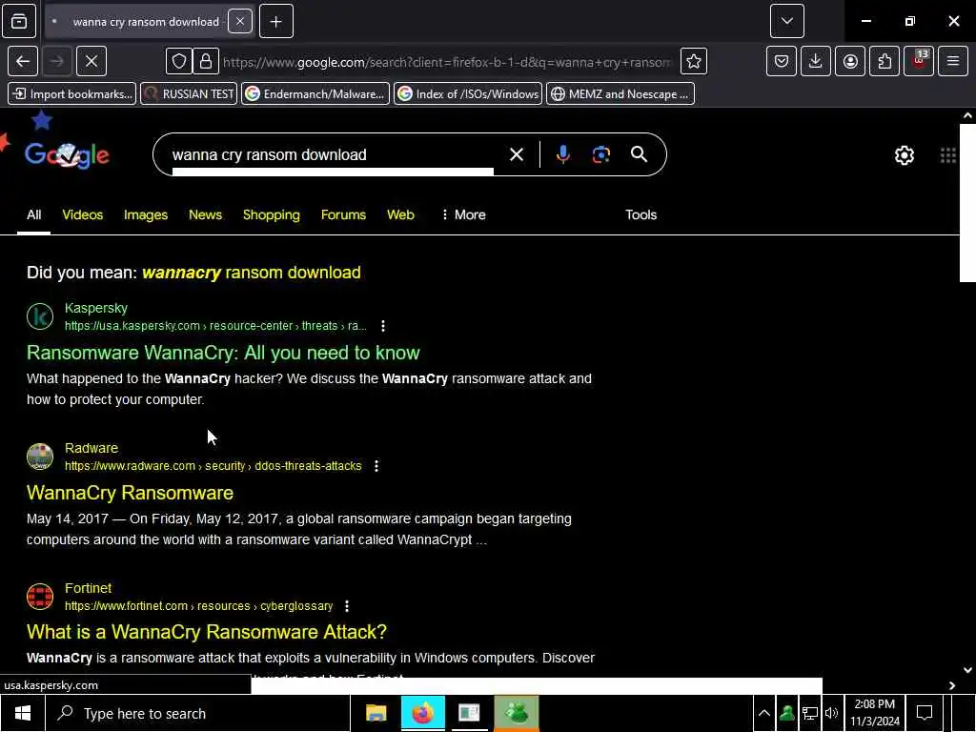Viewport: 976px width, 732px height.
Task: Switch to Shopping results tab
Action: click(272, 214)
